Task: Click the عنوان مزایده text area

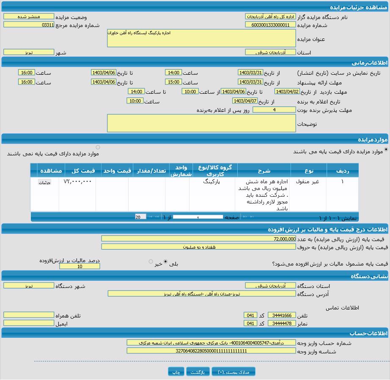Action: 201,38
